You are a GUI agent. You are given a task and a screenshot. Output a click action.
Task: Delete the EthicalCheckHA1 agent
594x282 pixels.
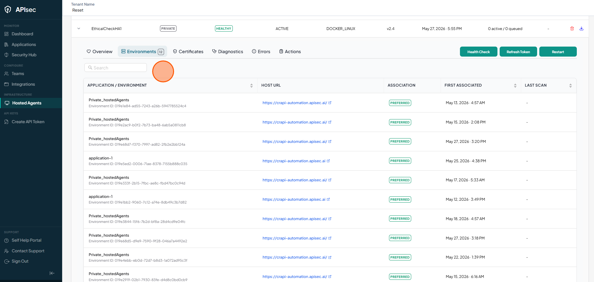572,28
